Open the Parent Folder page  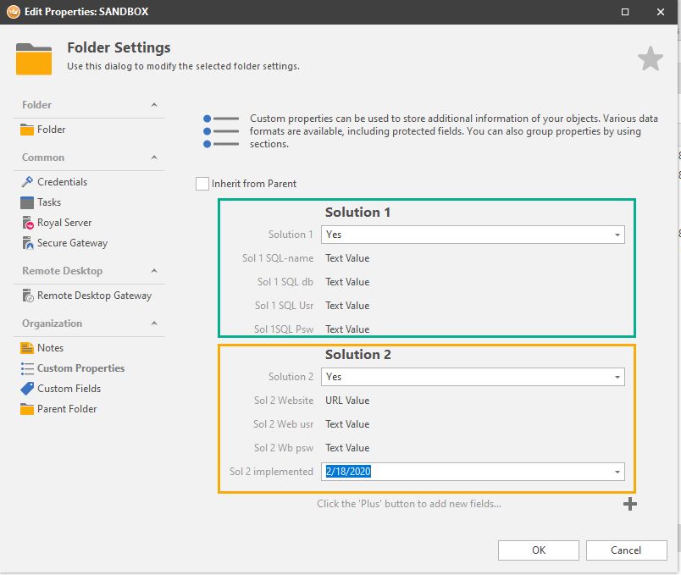67,409
